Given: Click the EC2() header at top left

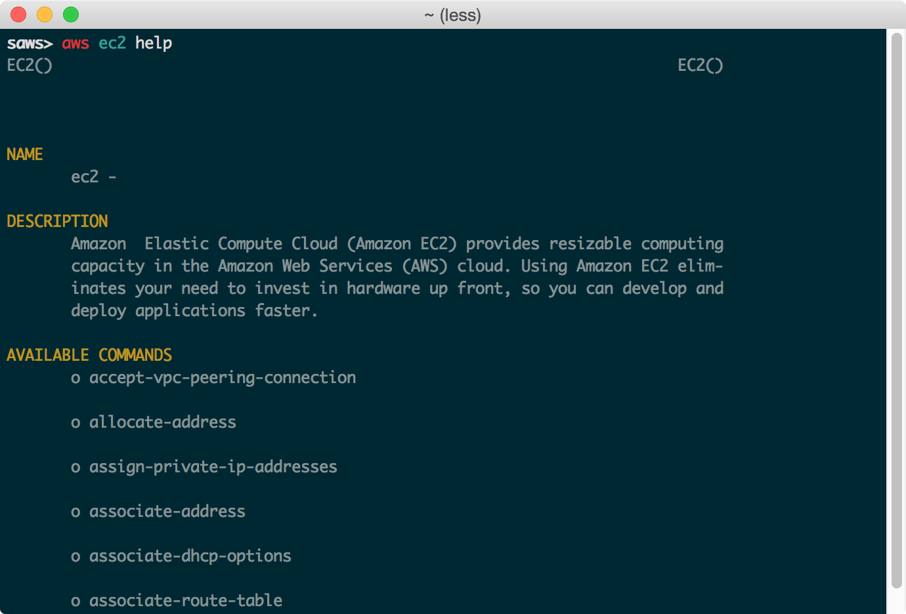Looking at the screenshot, I should [x=30, y=66].
